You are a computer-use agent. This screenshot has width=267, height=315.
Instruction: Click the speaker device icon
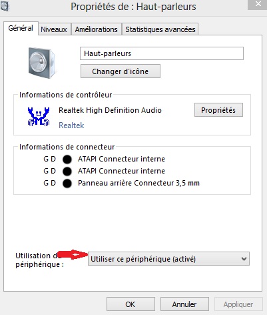click(42, 63)
